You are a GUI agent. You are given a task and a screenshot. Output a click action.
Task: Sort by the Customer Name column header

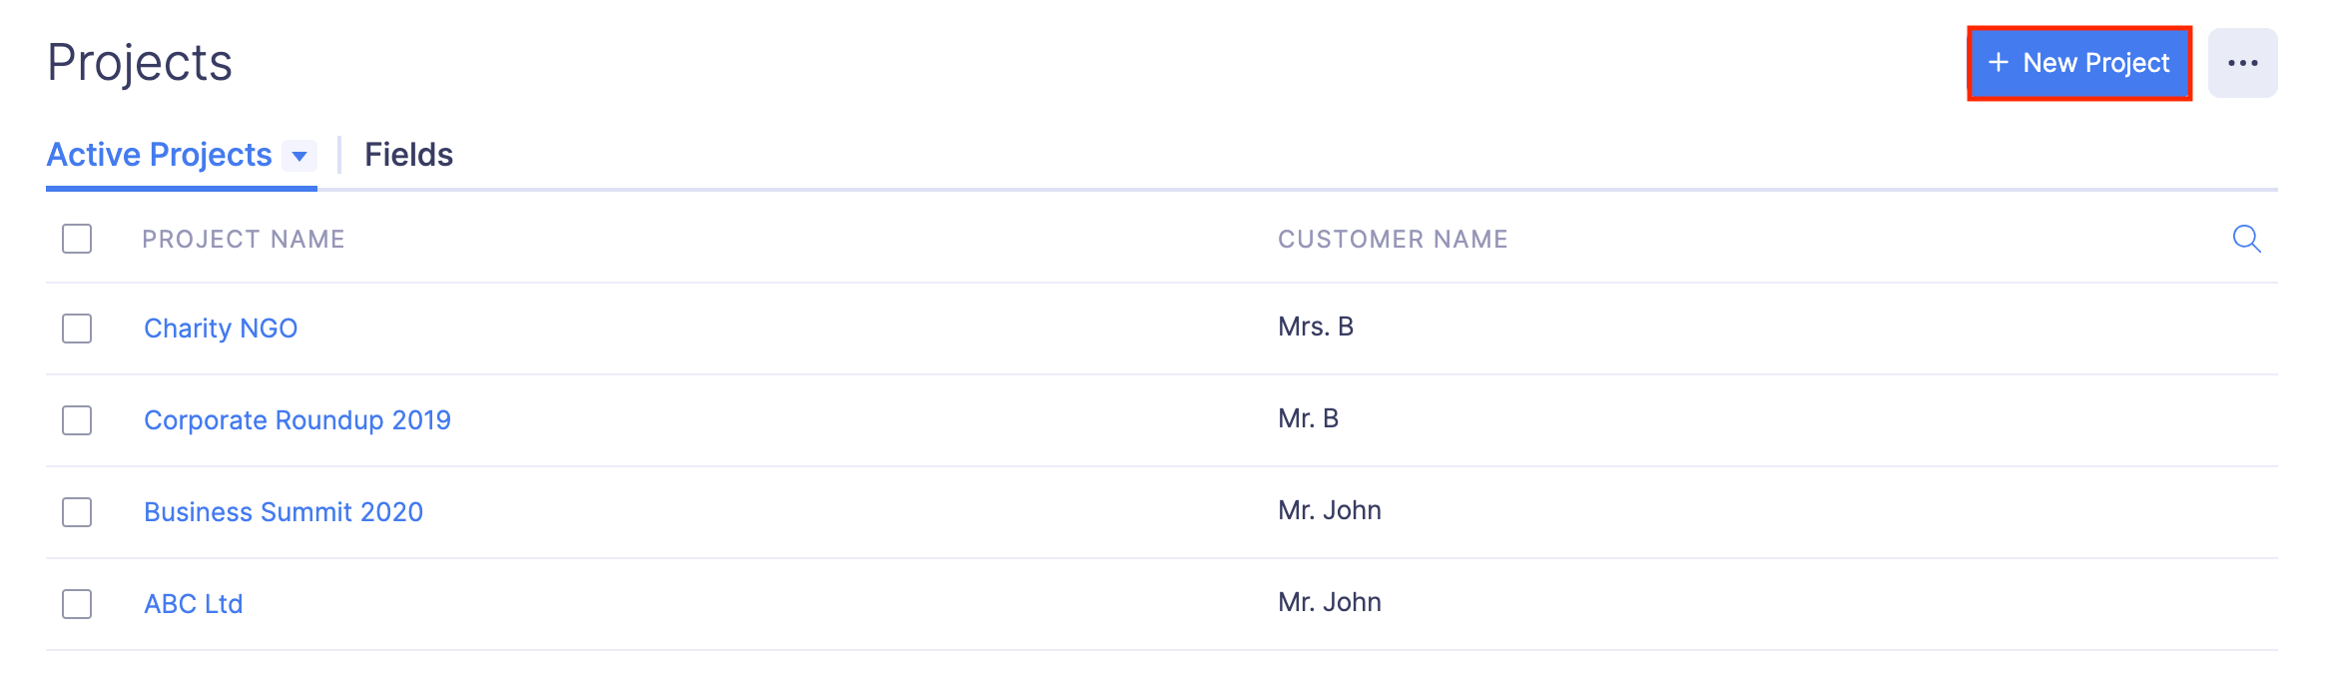tap(1393, 240)
